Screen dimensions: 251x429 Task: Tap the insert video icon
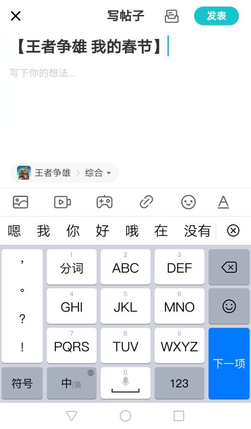63,202
